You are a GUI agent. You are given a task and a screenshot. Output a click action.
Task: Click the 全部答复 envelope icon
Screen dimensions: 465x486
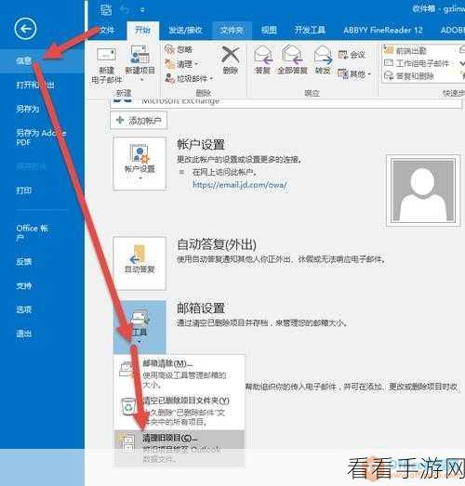[292, 55]
